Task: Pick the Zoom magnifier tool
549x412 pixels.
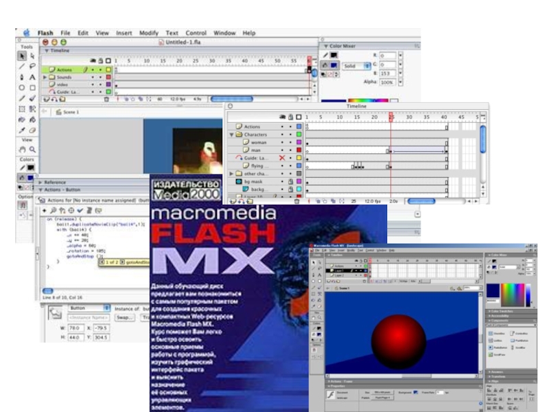Action: 32,149
